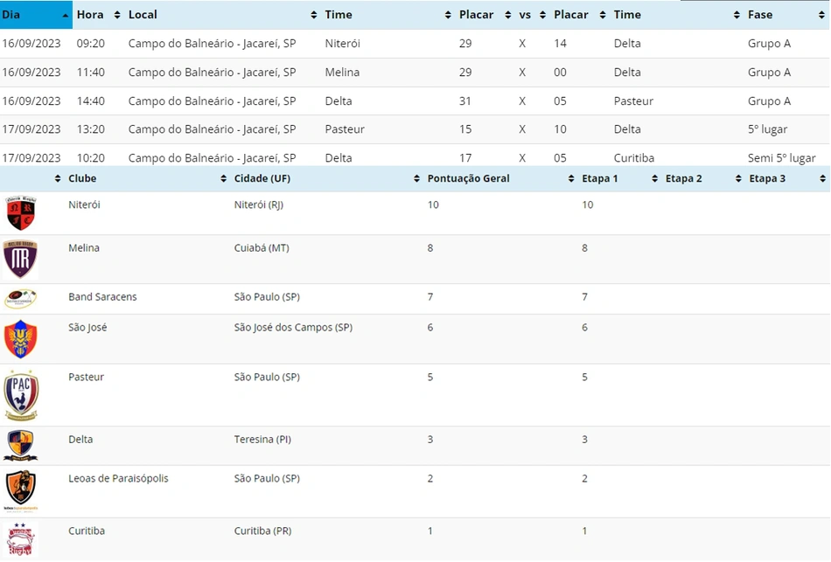
Task: Select Leoas de Paraisópolis club name
Action: 118,478
